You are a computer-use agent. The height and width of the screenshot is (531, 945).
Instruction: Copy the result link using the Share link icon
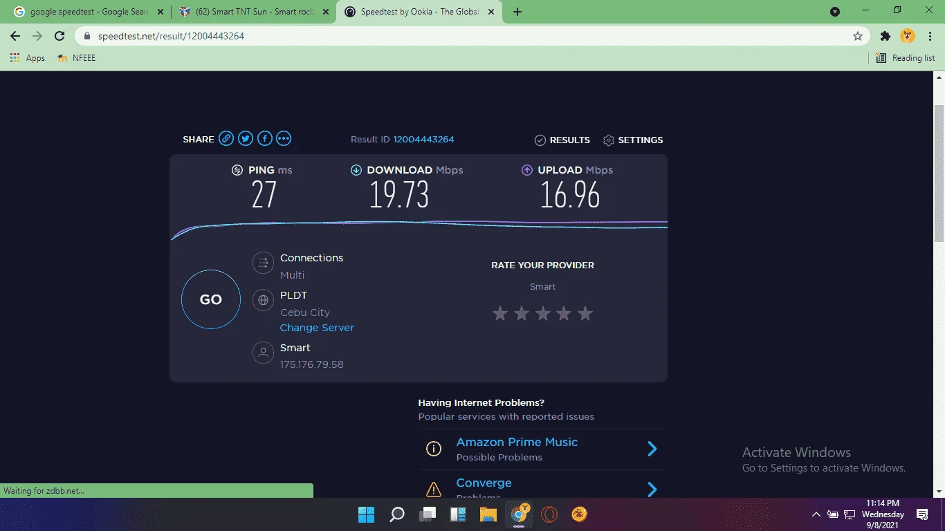[226, 139]
